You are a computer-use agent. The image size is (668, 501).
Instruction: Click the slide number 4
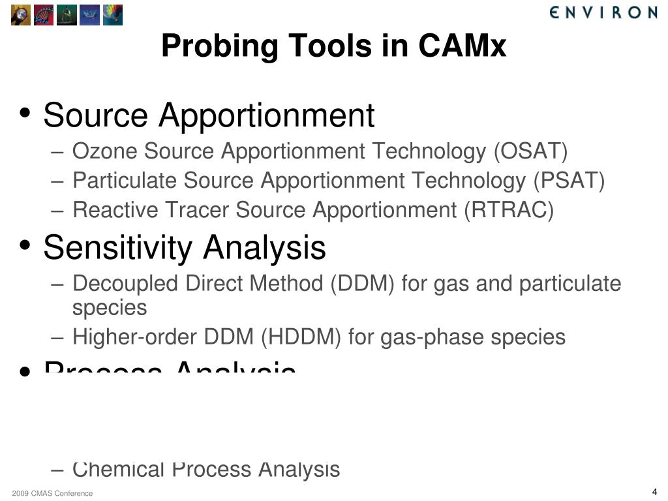(654, 492)
